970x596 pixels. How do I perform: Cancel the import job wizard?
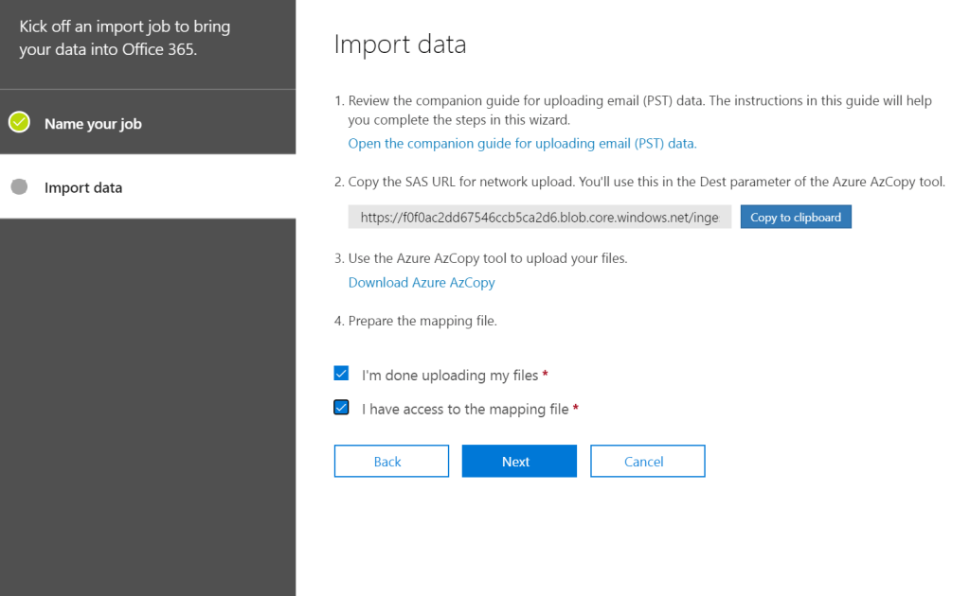[x=647, y=462]
